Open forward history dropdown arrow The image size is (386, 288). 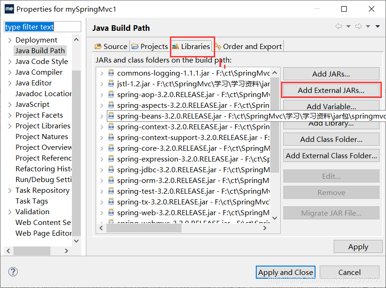368,26
